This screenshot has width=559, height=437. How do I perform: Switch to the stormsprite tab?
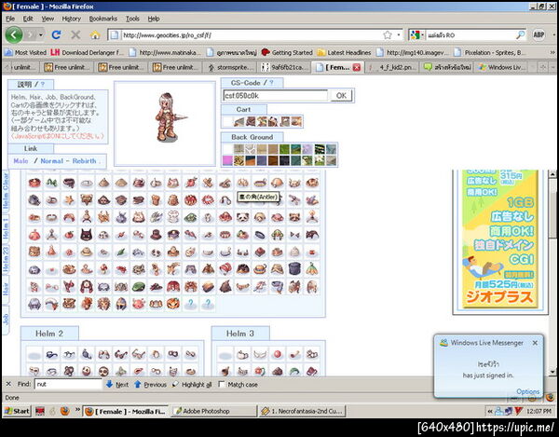[230, 67]
